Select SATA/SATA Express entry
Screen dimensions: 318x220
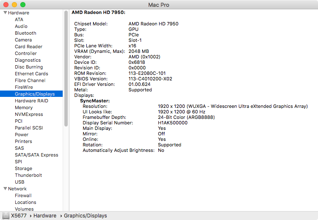36,155
